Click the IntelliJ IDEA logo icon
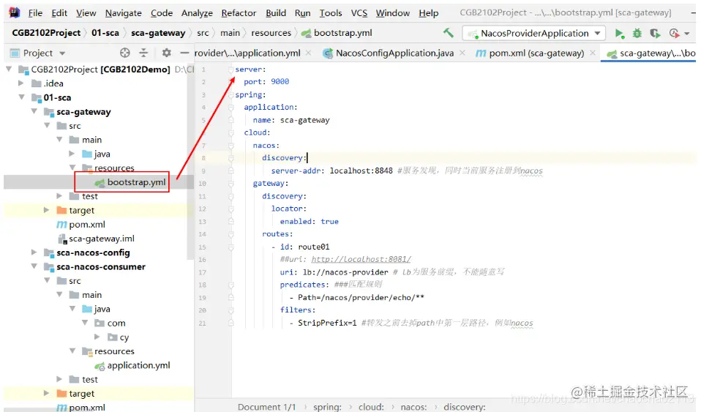The image size is (701, 412). tap(15, 12)
